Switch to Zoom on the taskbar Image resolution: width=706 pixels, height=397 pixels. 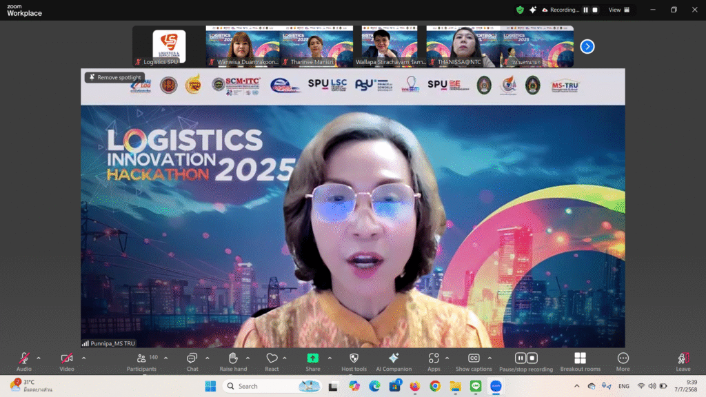[496, 386]
